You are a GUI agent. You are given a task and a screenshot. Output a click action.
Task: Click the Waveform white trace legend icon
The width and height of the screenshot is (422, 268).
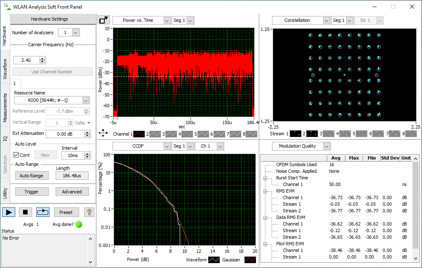(214, 260)
